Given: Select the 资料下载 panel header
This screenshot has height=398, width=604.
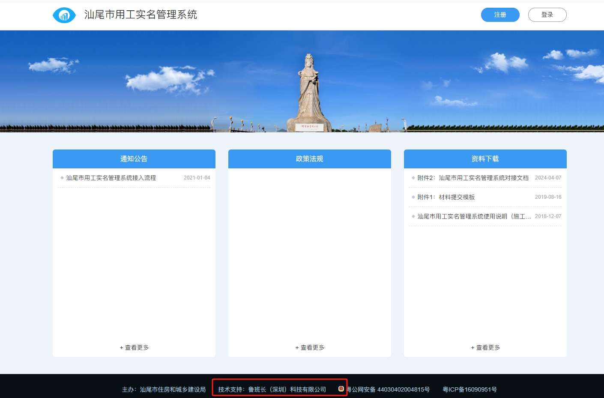Looking at the screenshot, I should pyautogui.click(x=485, y=159).
